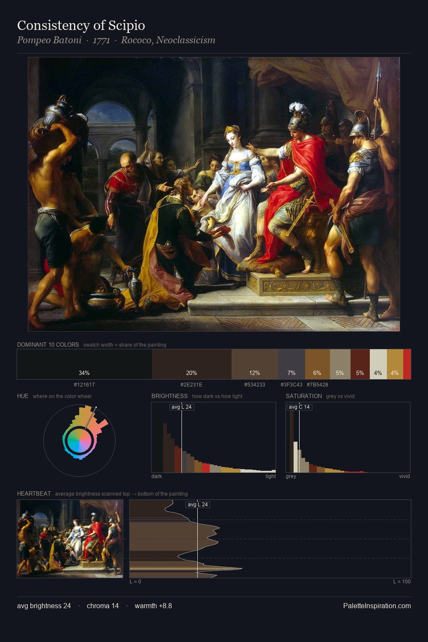The width and height of the screenshot is (428, 642).
Task: Pick the 4% cream swatch
Action: [x=378, y=364]
